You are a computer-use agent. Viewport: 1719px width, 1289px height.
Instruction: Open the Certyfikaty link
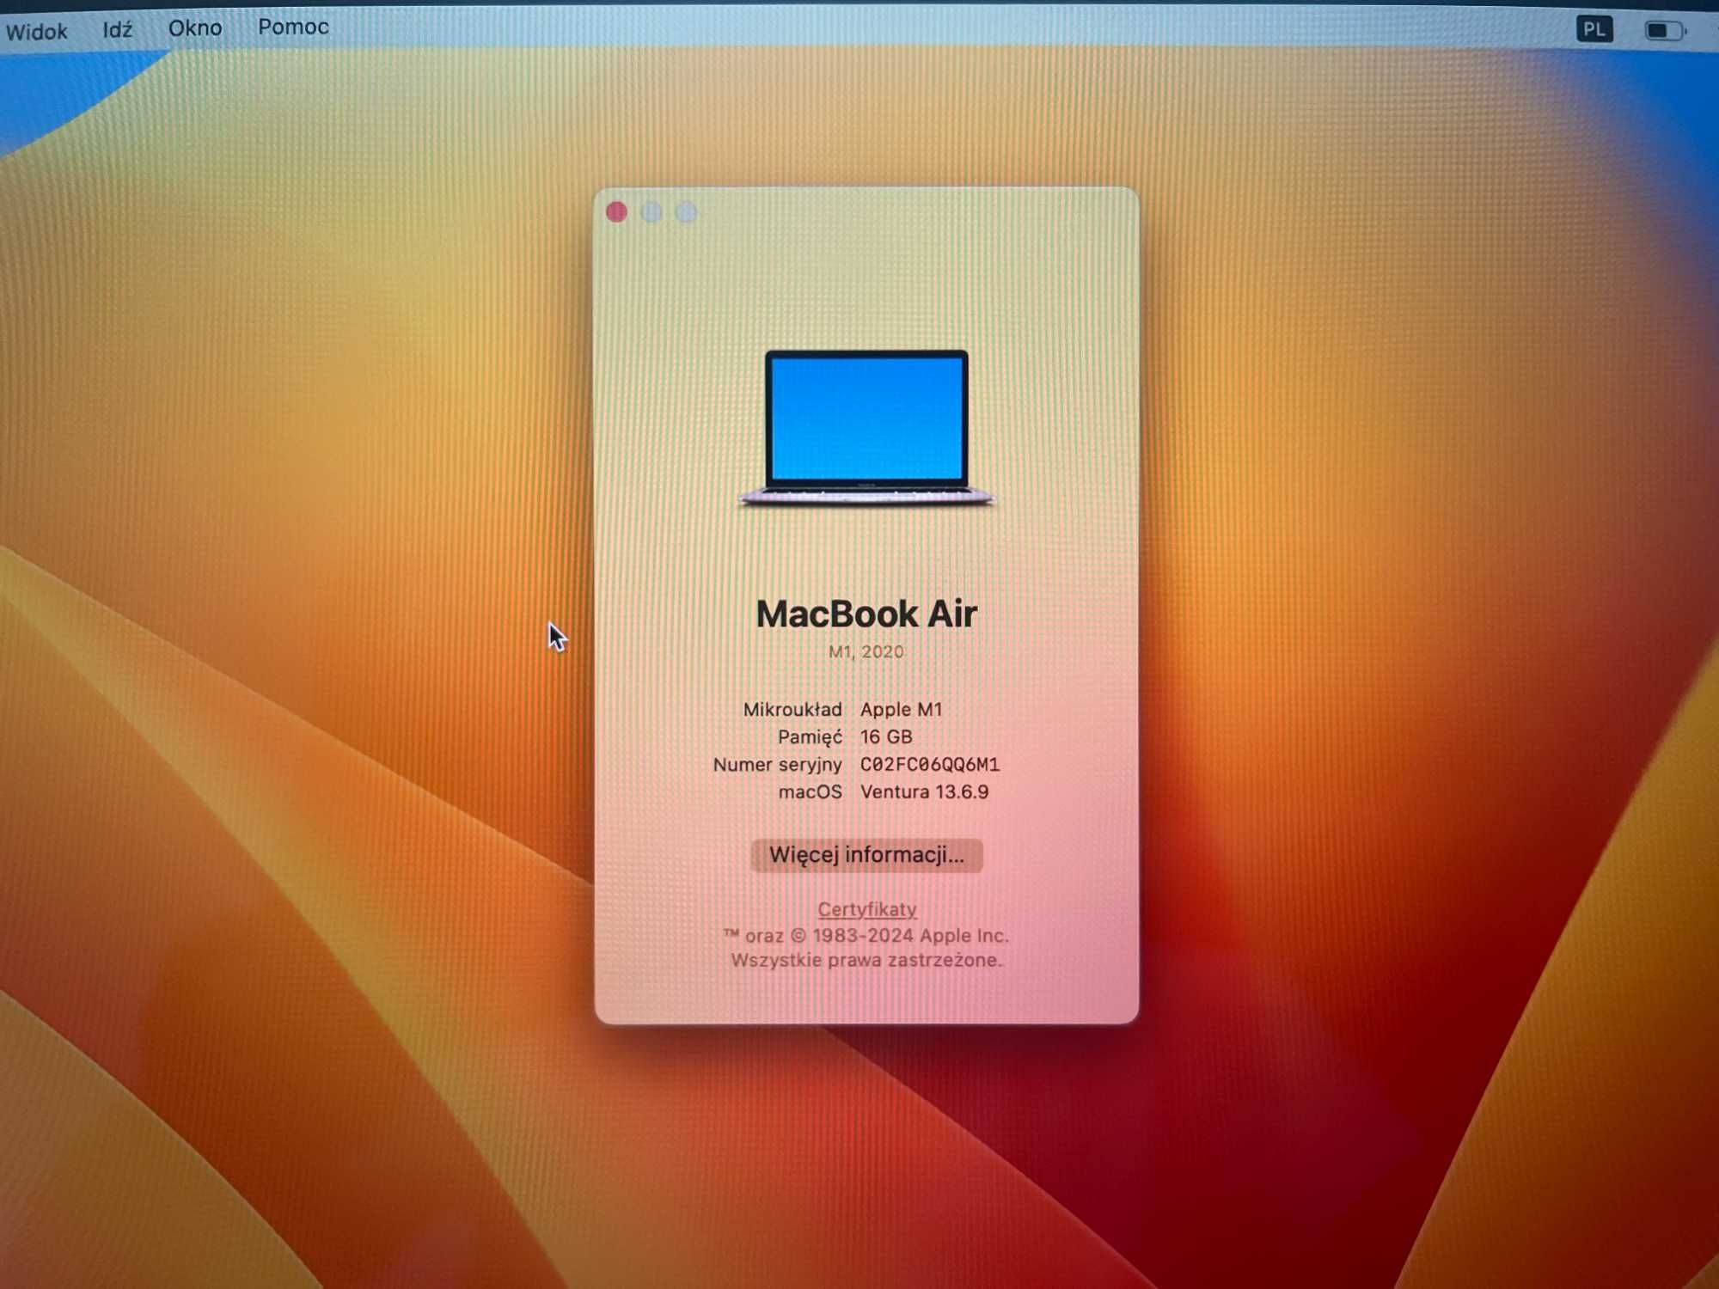coord(866,909)
